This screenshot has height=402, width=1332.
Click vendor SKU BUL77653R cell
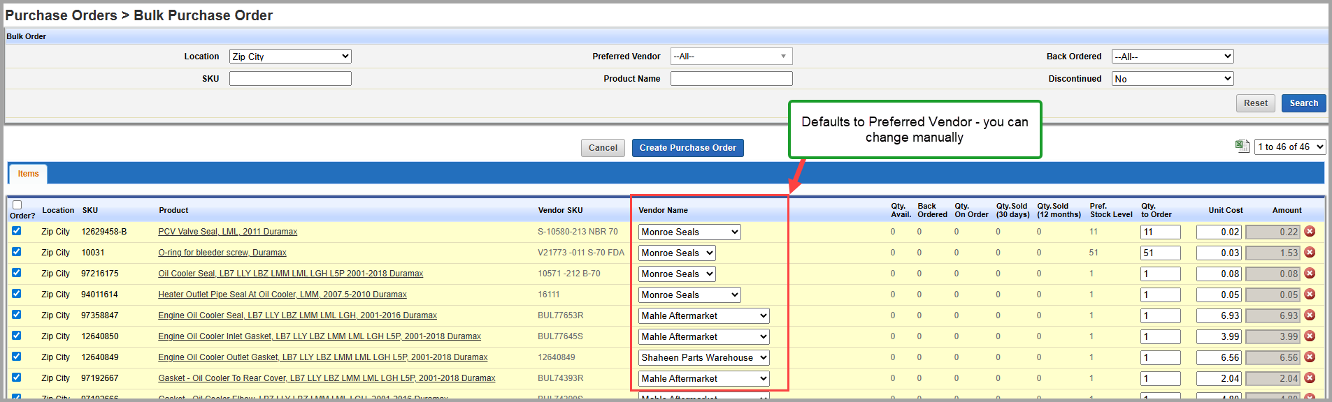tap(560, 315)
